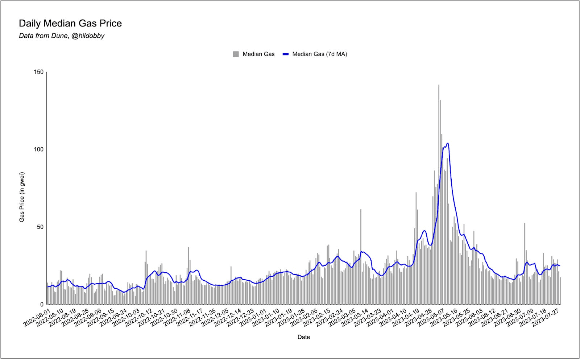This screenshot has width=580, height=359.
Task: Select the 2022-10-12 date label
Action: 139,318
